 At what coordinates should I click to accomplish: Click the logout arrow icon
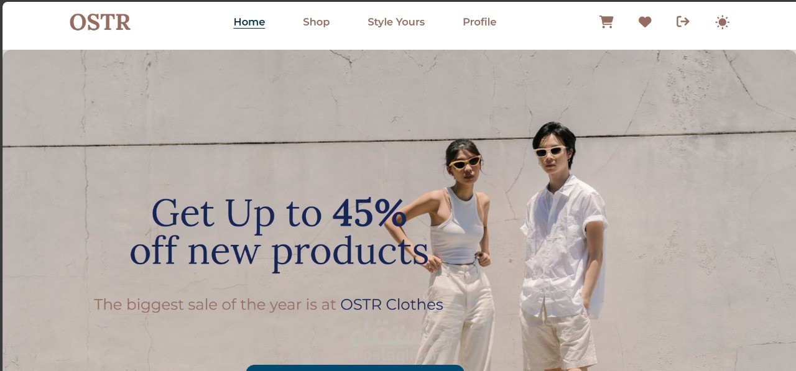[683, 22]
